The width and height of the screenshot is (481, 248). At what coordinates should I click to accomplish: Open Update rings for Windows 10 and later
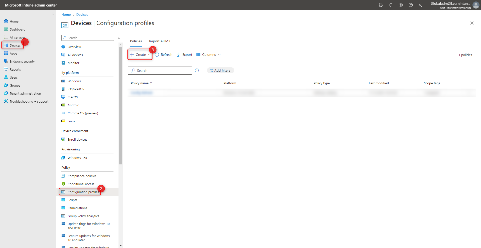click(x=88, y=226)
